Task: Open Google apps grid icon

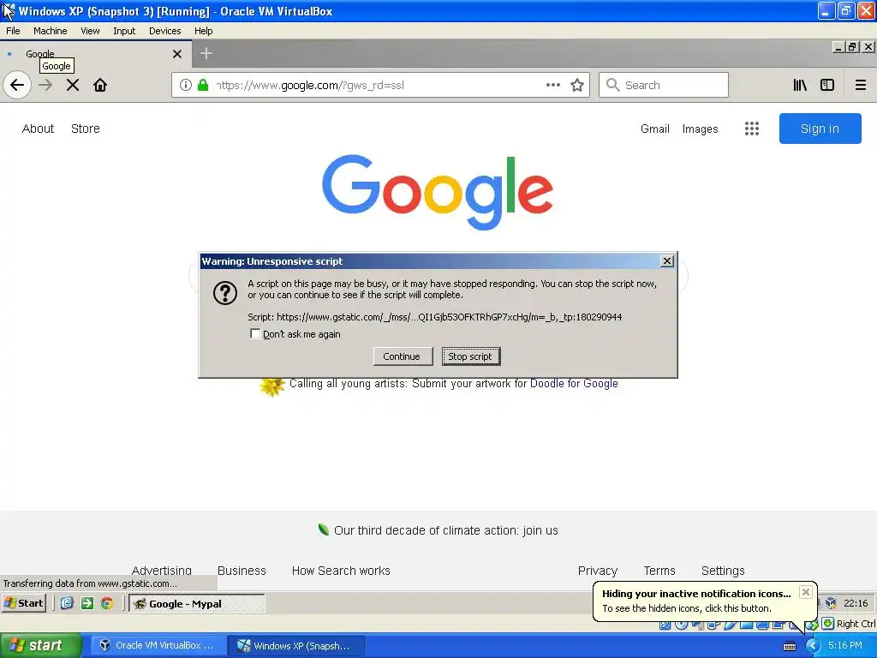Action: pyautogui.click(x=752, y=129)
